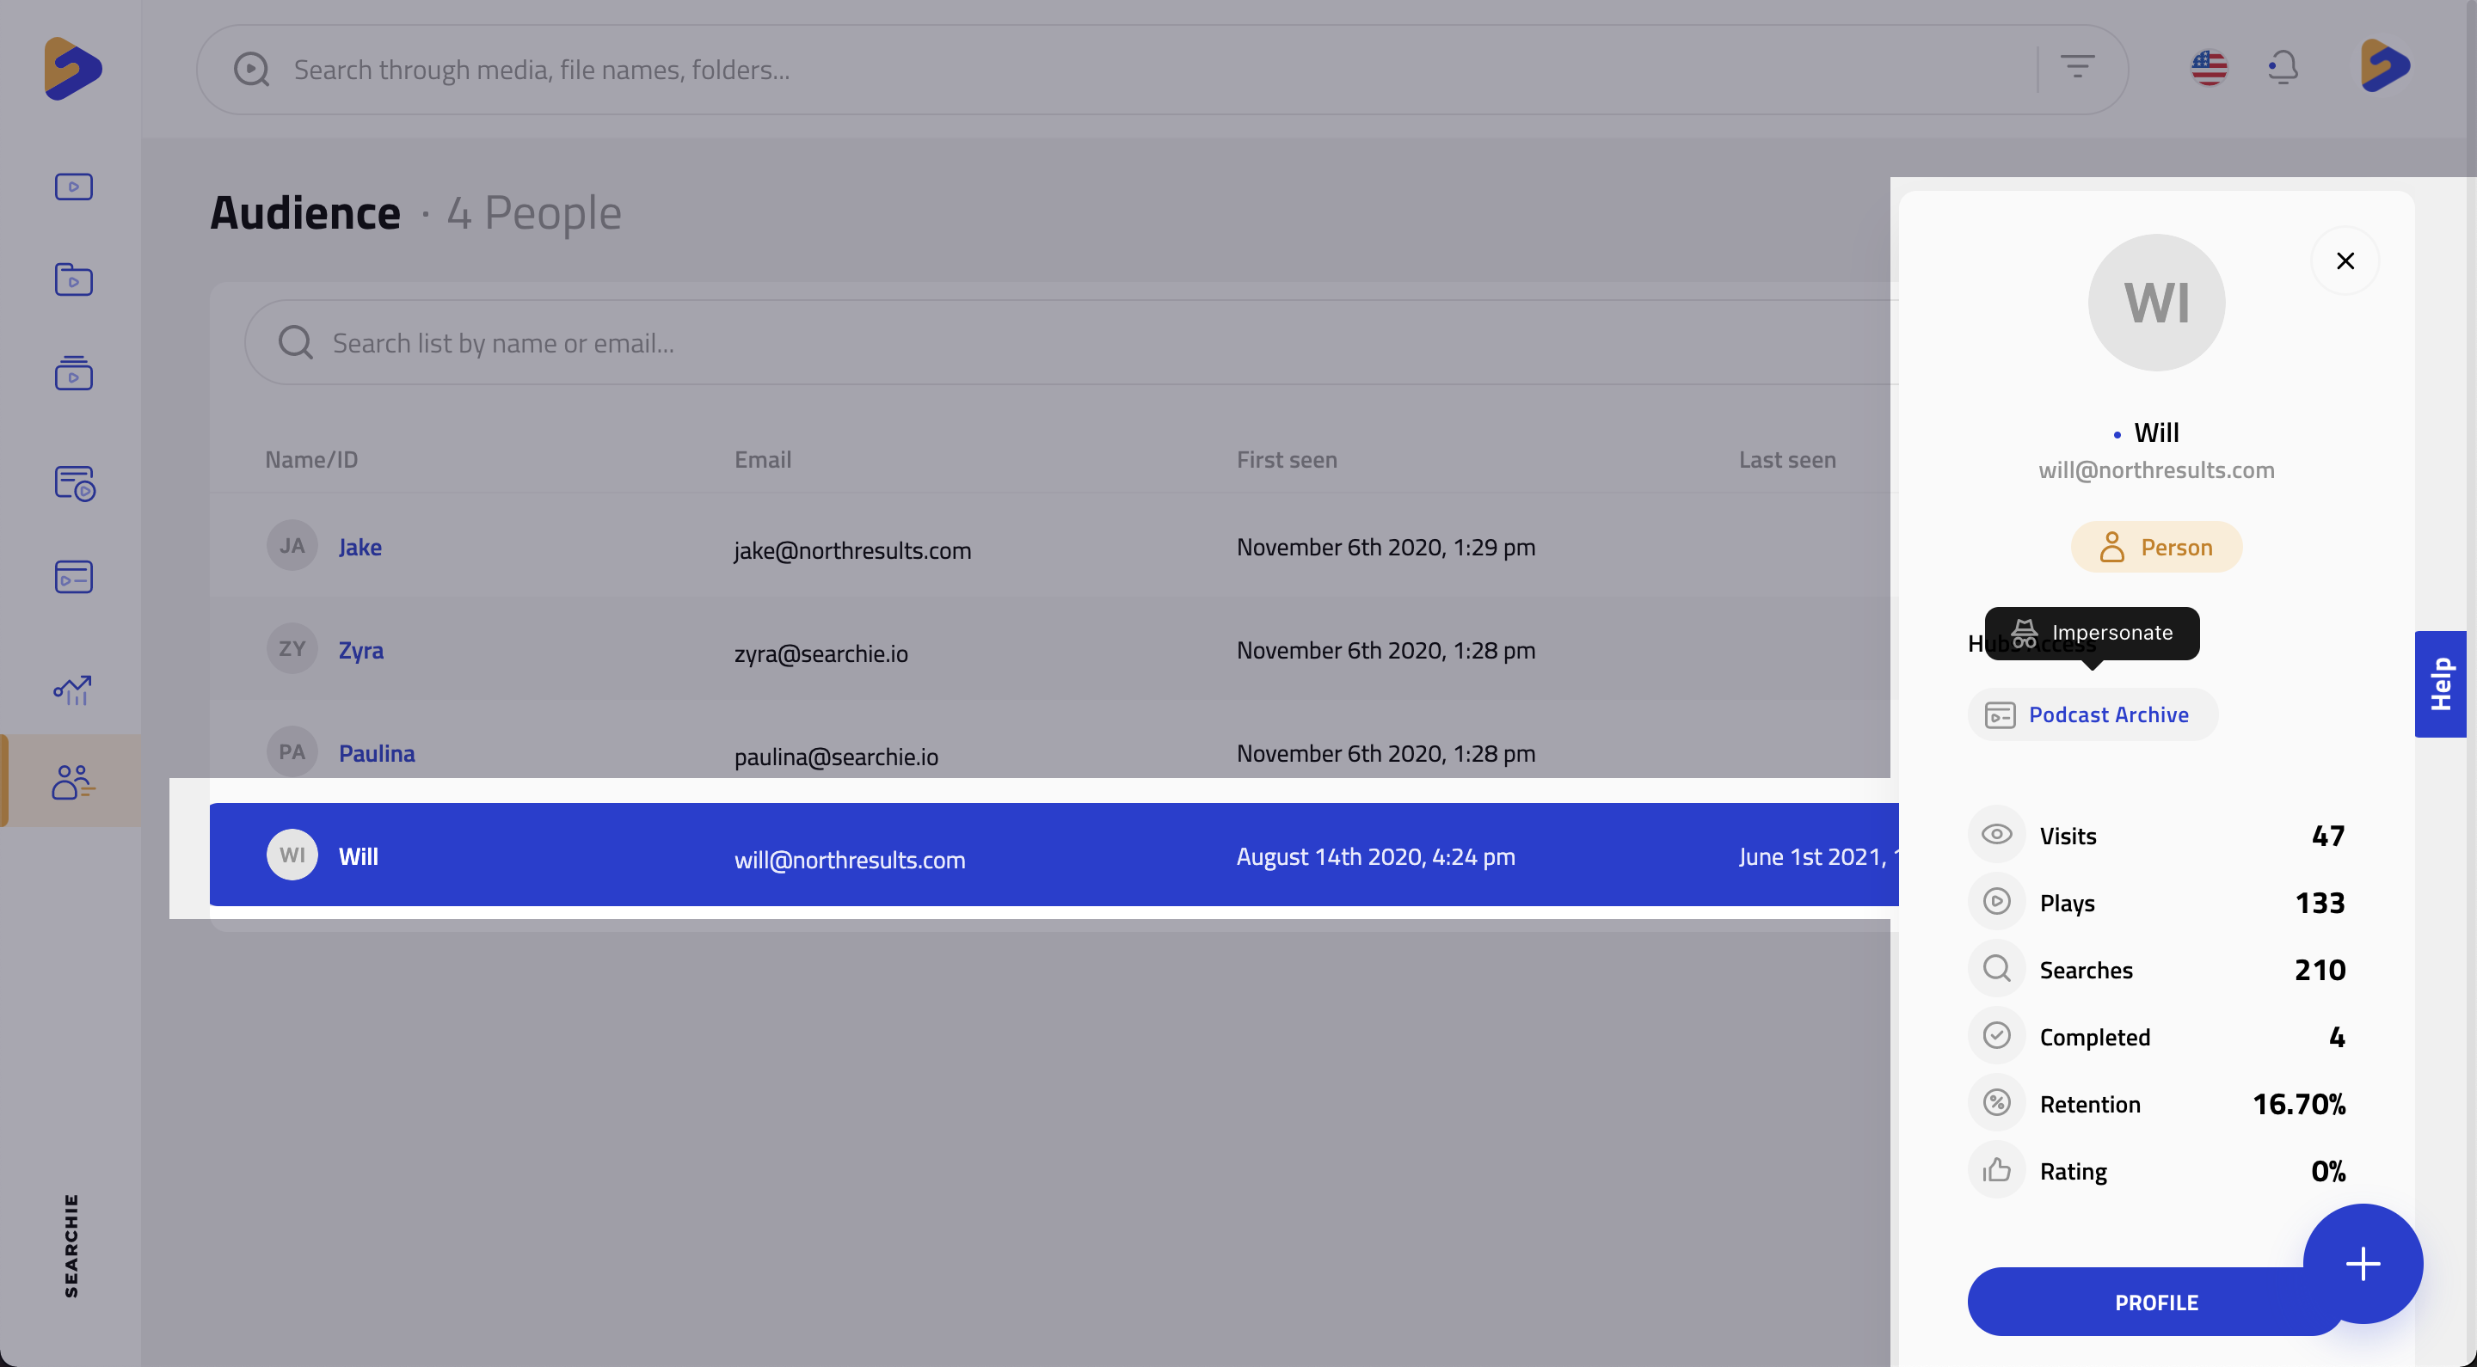2477x1367 pixels.
Task: Open the Analytics chart sidebar icon
Action: click(73, 690)
